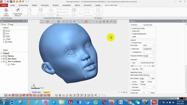Enable the Transparency checkbox
Viewport: 187px width, 105px height.
click(x=131, y=52)
